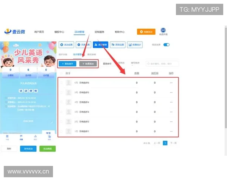Check the box for 示例选手6

click(x=61, y=83)
